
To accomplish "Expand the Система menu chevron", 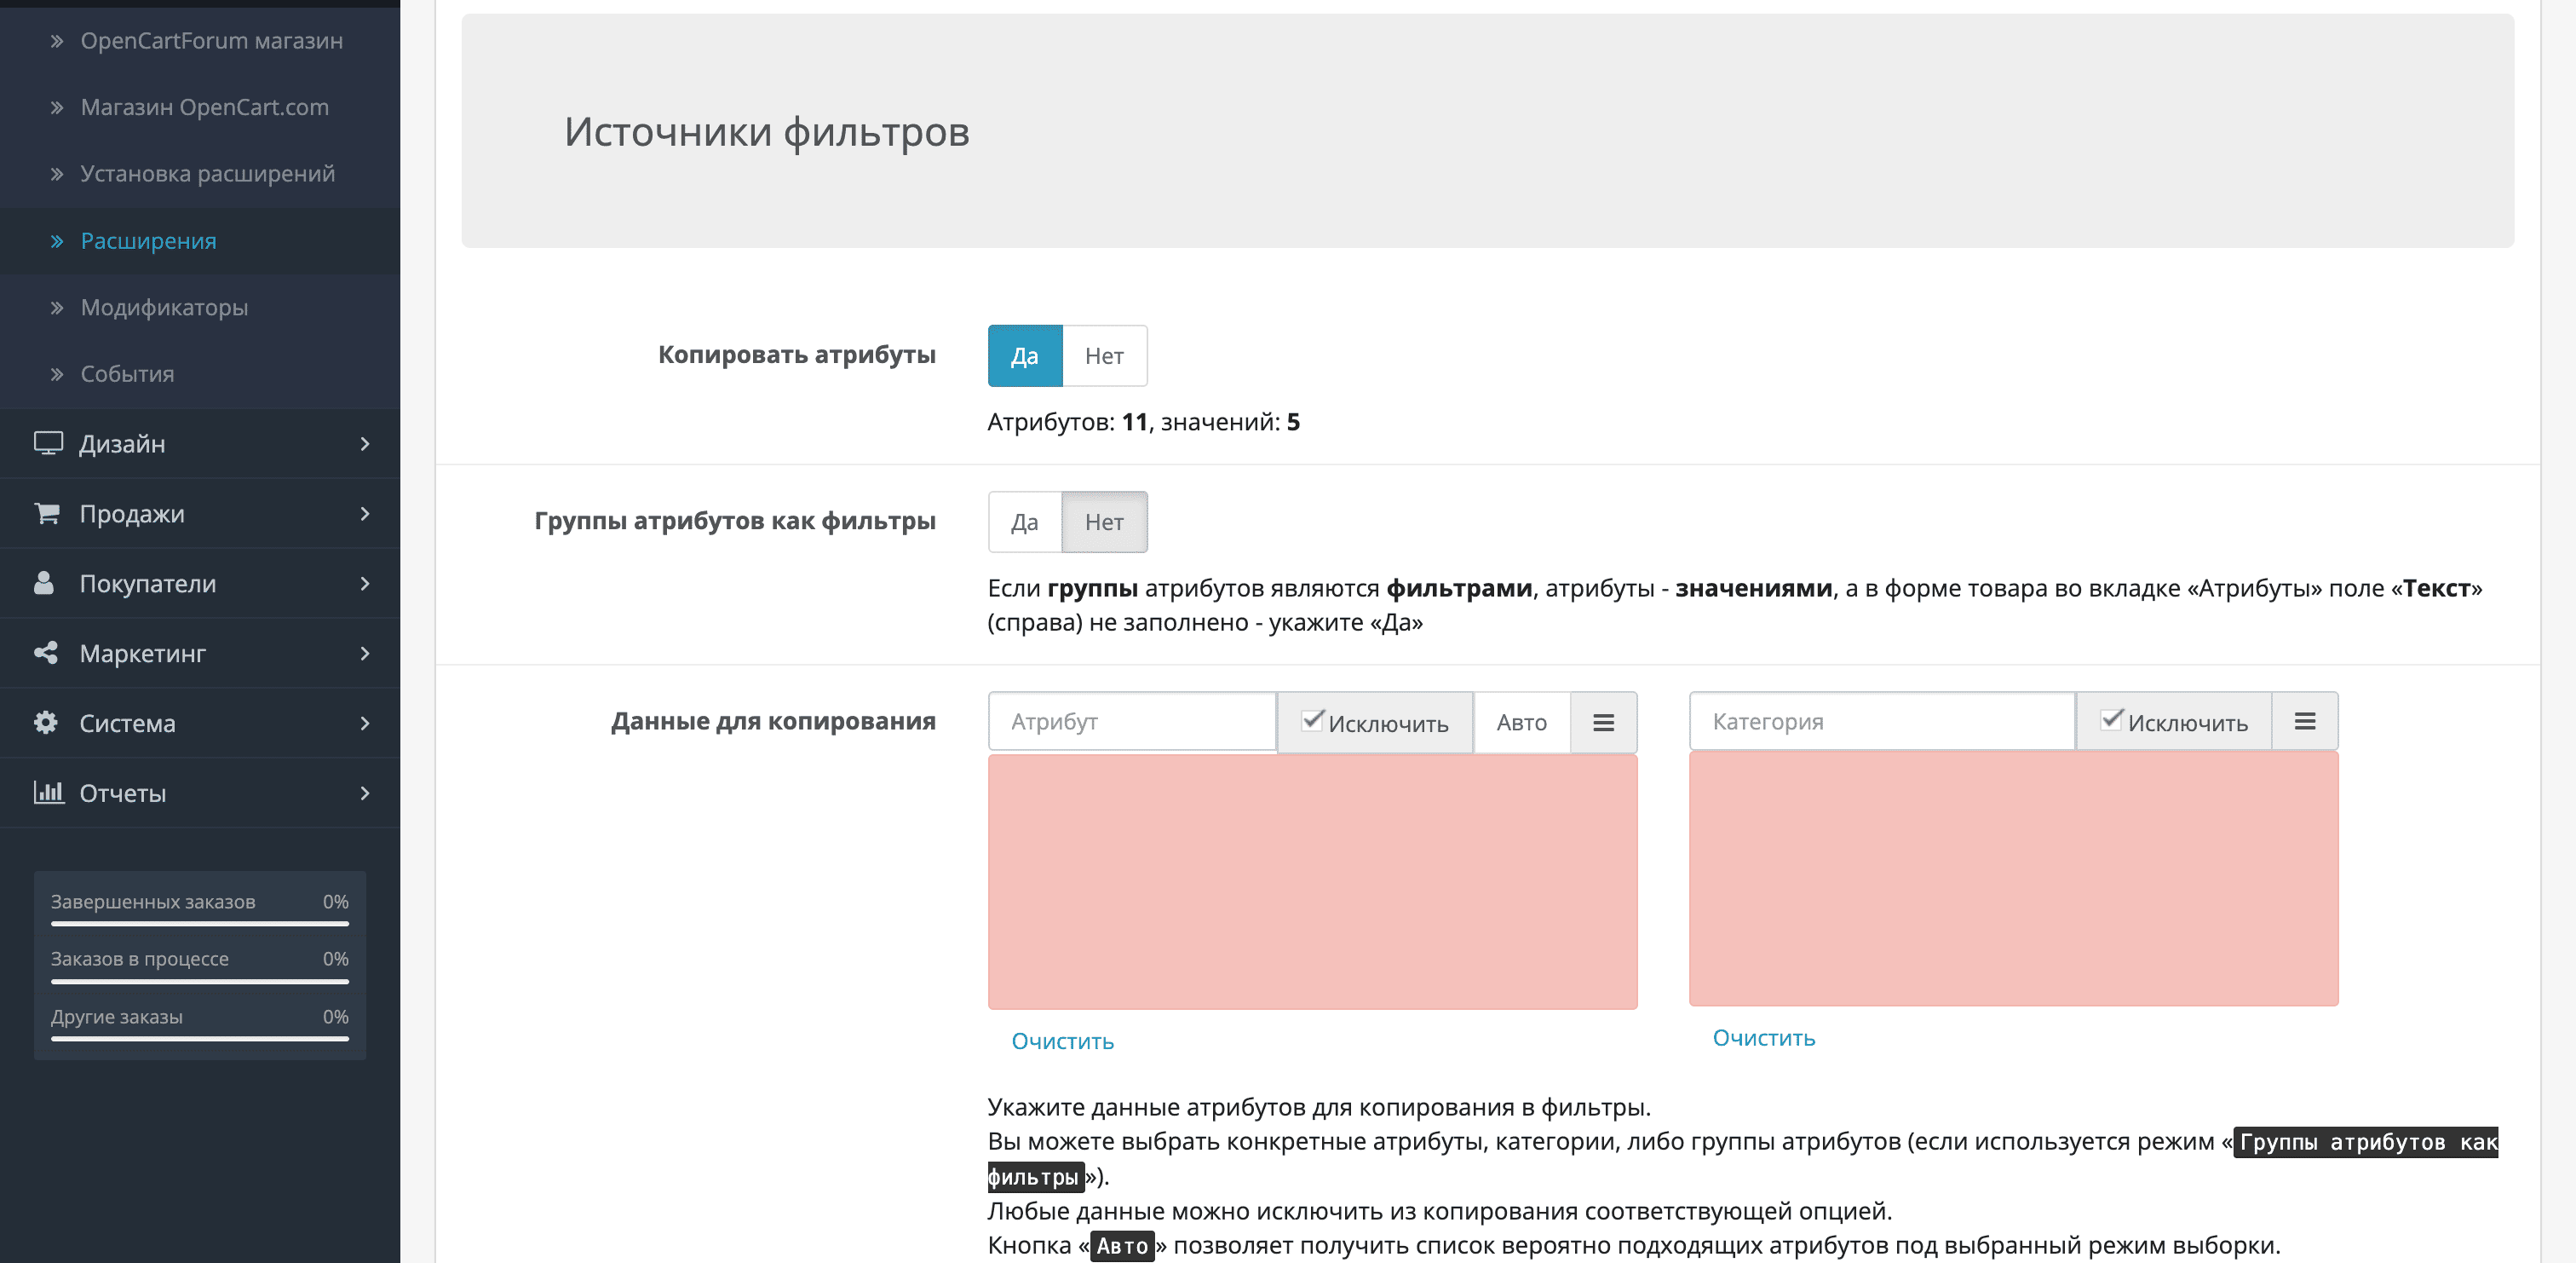I will coord(365,723).
